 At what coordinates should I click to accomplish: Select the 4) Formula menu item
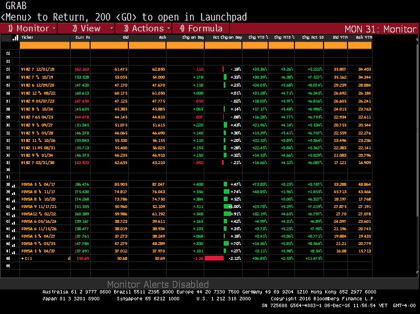(201, 28)
